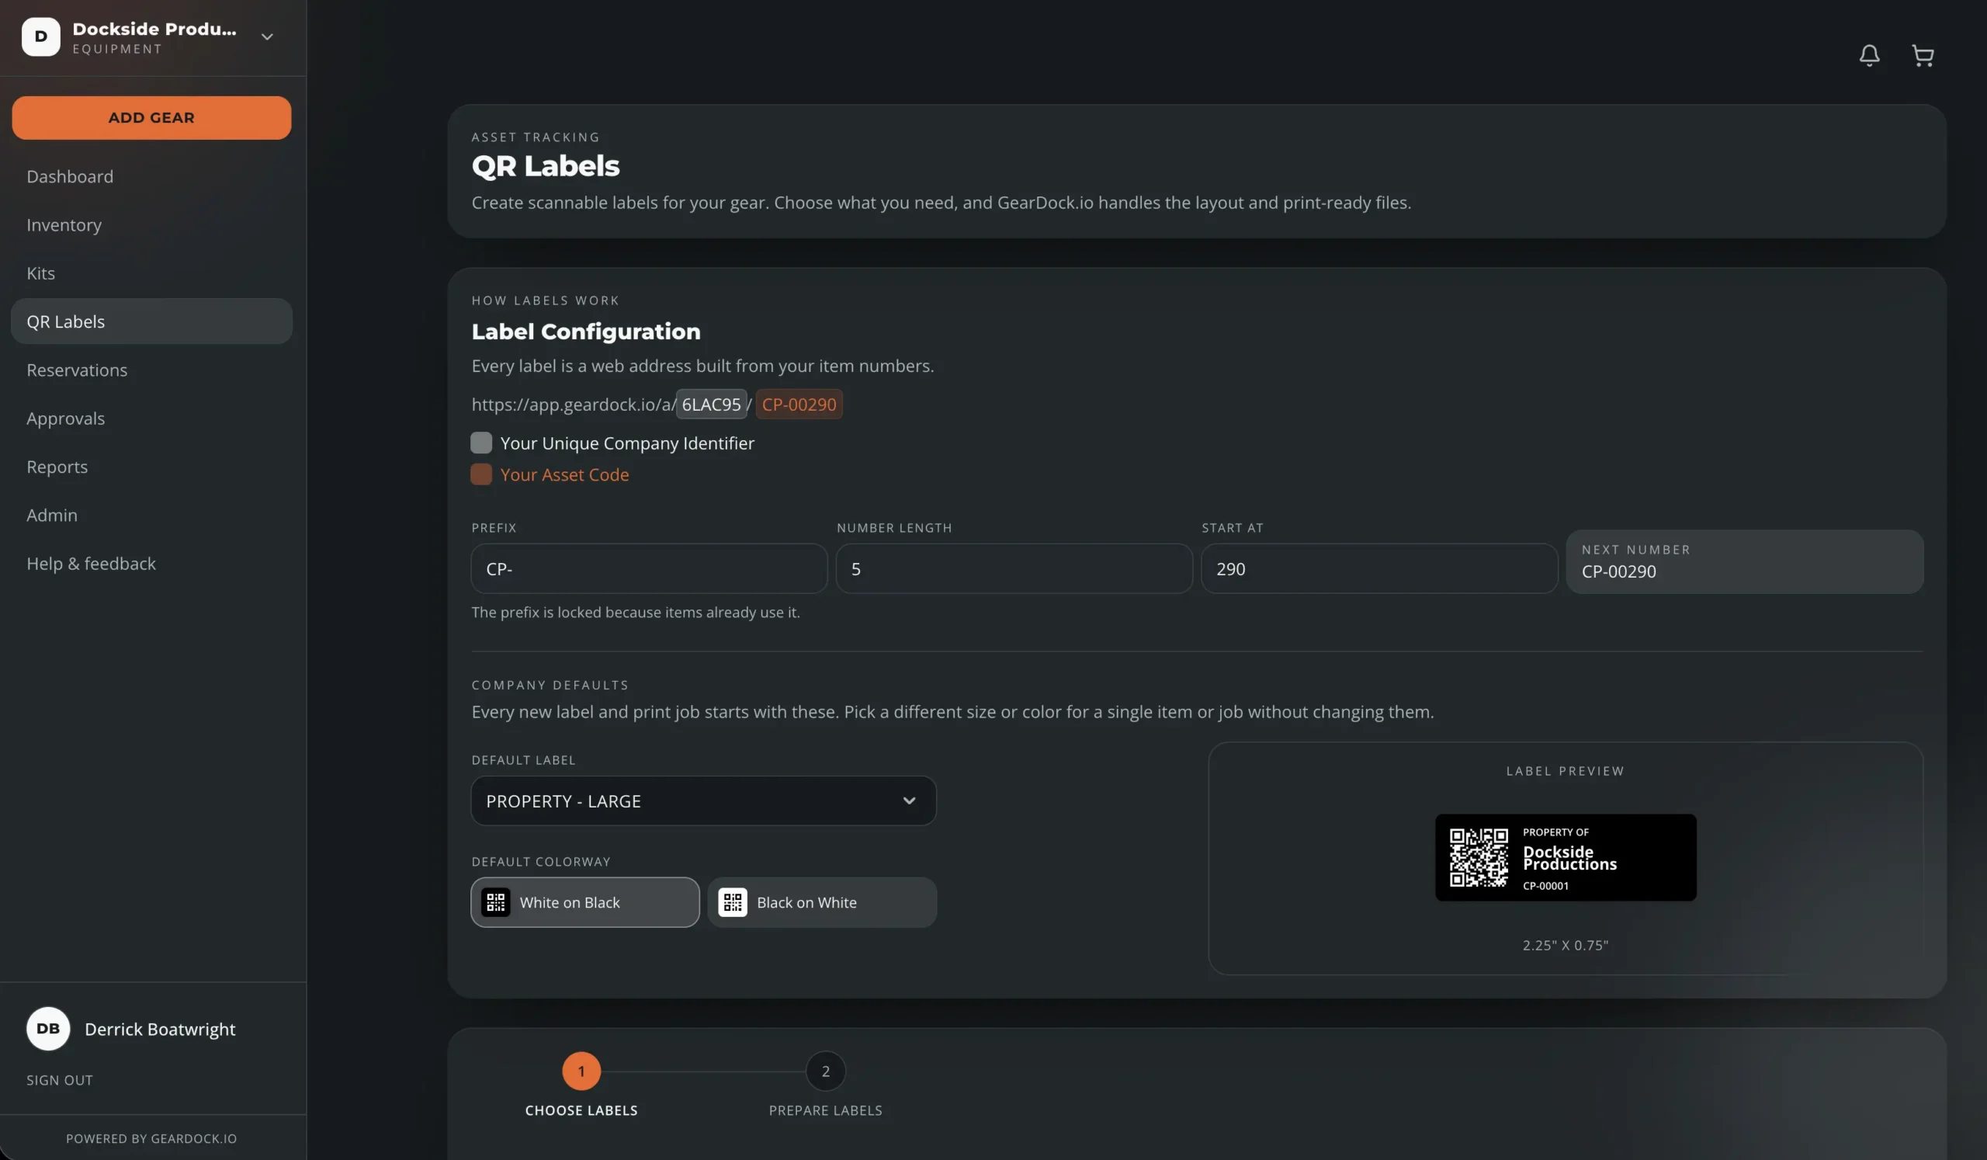This screenshot has height=1160, width=1987.
Task: Click the White on Black QR icon
Action: [496, 902]
